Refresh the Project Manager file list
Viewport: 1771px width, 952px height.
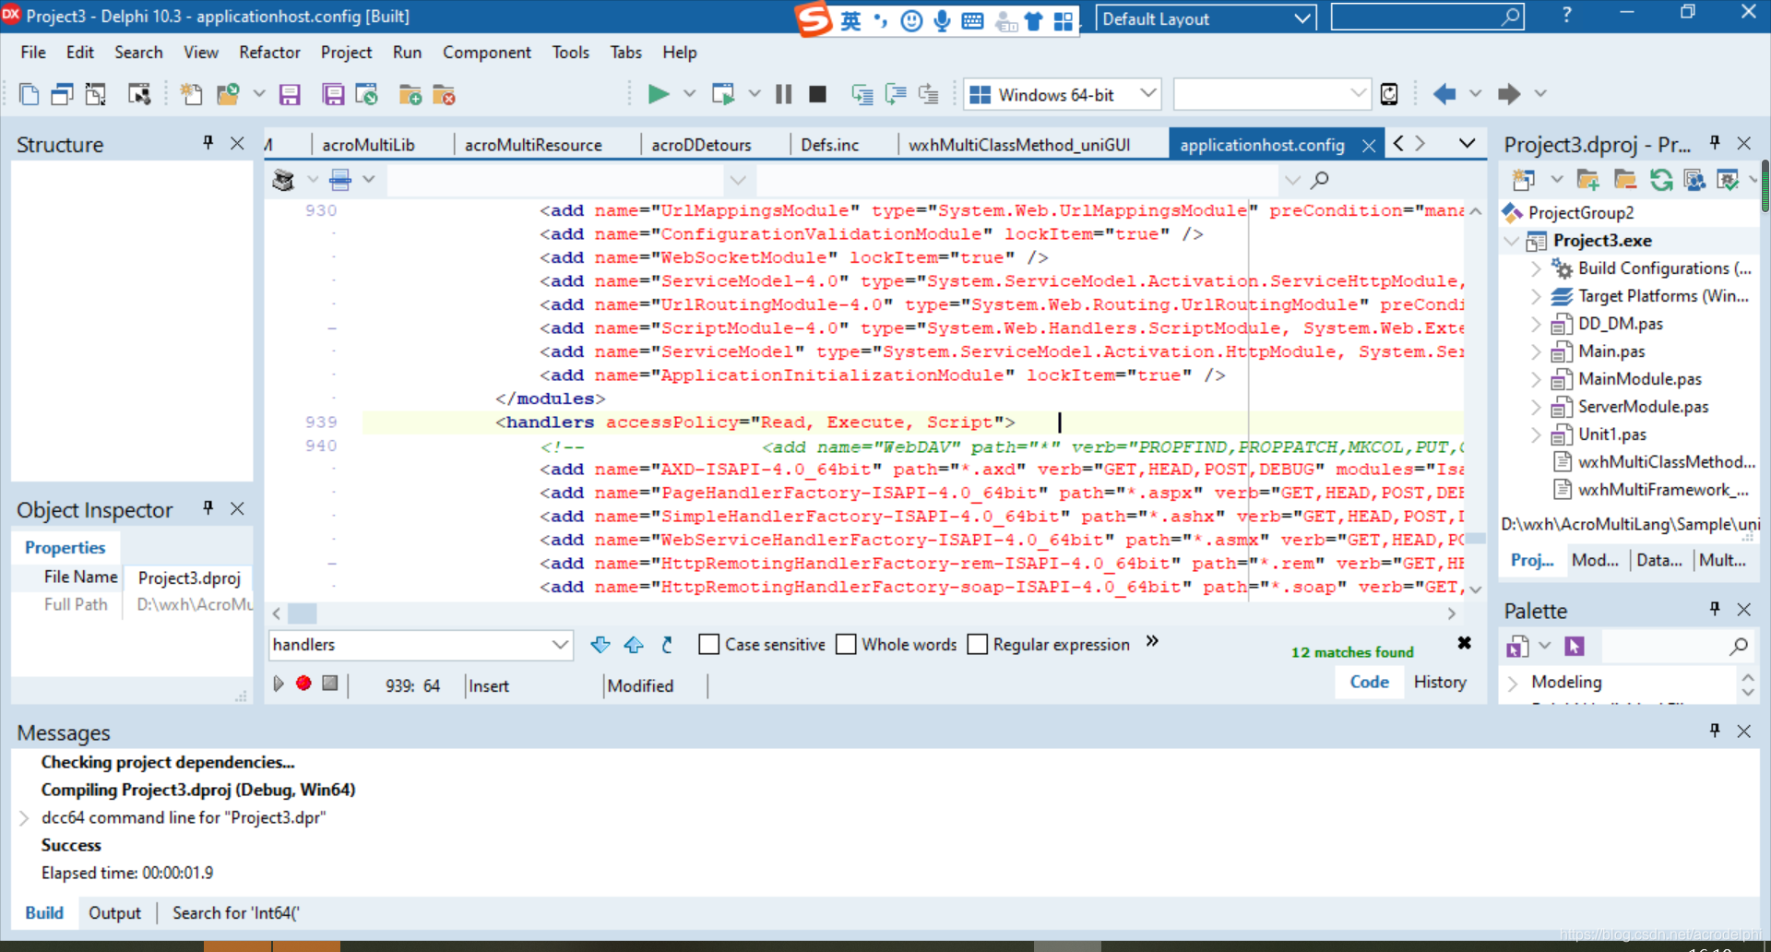(x=1662, y=179)
